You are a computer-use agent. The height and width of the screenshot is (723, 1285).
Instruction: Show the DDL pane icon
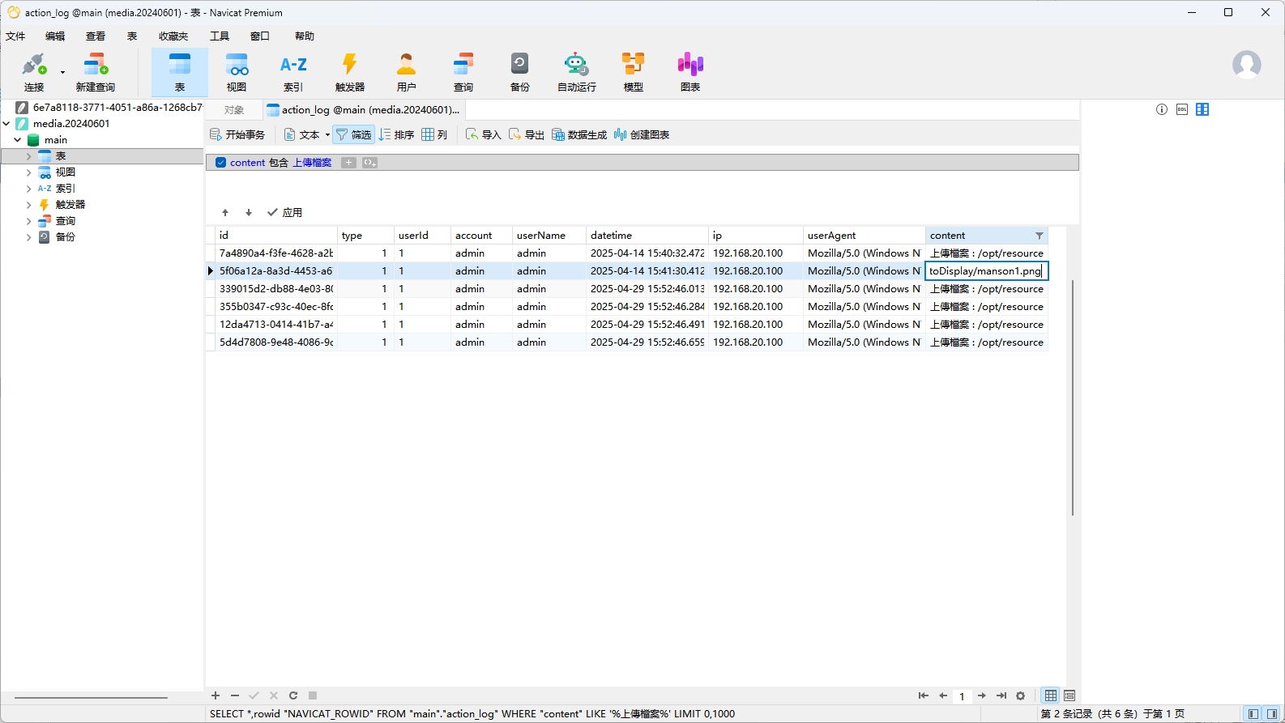coord(1182,109)
